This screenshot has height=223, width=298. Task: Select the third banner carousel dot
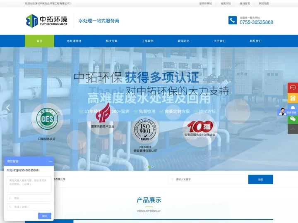coord(153,167)
